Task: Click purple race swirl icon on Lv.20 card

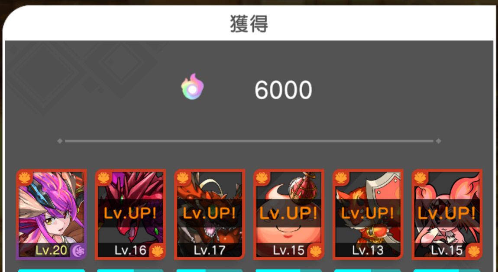Action: click(78, 251)
